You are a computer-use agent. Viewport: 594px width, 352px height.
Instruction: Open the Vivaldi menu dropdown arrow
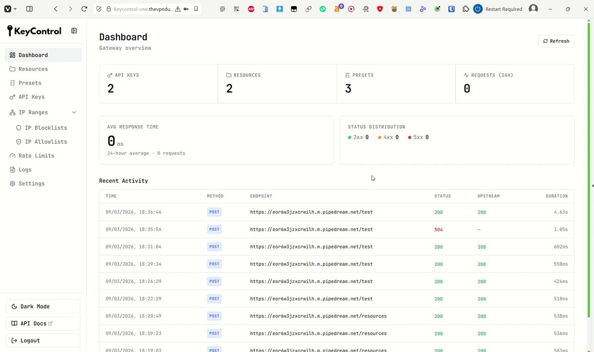[x=15, y=9]
